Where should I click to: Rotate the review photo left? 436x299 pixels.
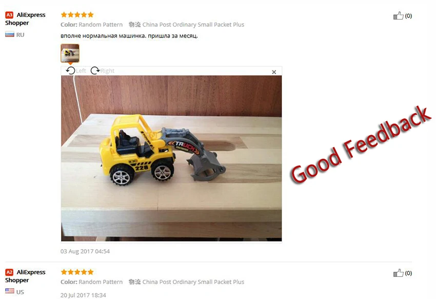[75, 71]
